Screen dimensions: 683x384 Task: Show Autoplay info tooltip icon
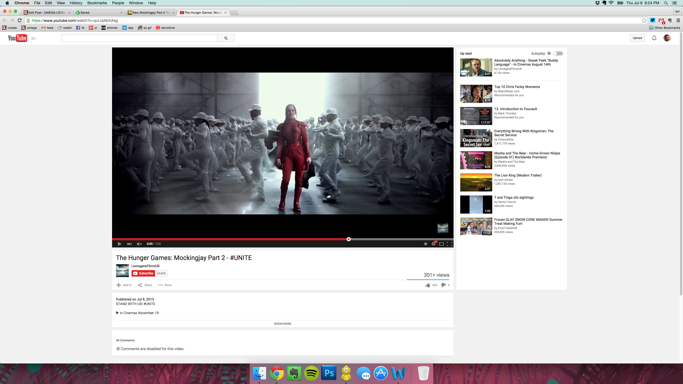549,53
